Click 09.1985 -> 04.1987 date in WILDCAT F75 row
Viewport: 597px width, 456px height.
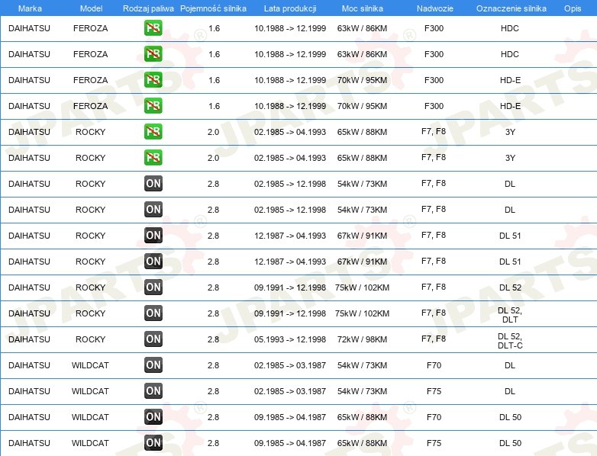click(x=290, y=443)
